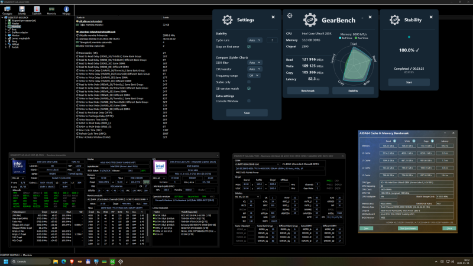This screenshot has height=266, width=473.
Task: Click the small gear settings icon in GearBench
Action: click(x=290, y=16)
